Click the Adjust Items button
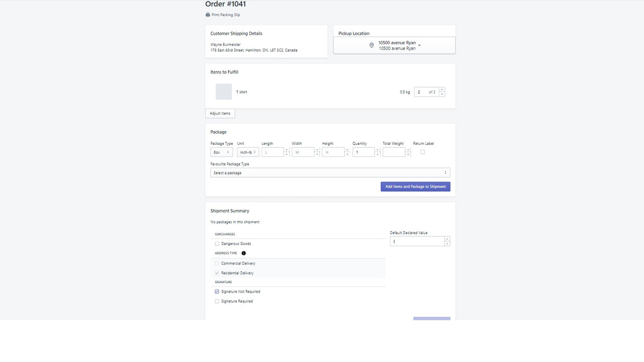This screenshot has width=644, height=362. click(220, 113)
